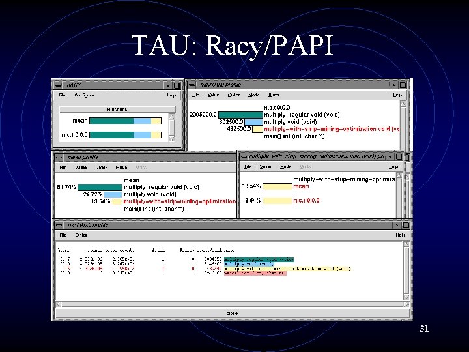Select 'multiply-regular void (void)' in top n,c,t window
This screenshot has width=469, height=352.
coord(302,115)
